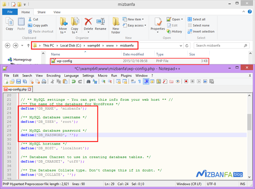Viewport: 255px width, 189px height.
Task: Click the green Undo arrow icon
Action: pos(74,81)
